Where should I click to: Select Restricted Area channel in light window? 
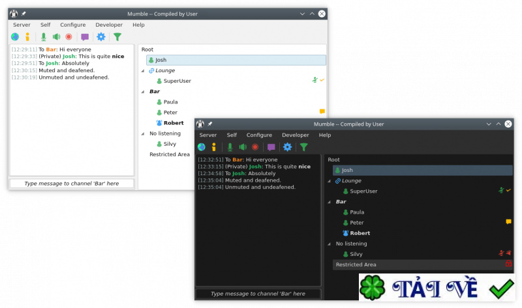(170, 154)
